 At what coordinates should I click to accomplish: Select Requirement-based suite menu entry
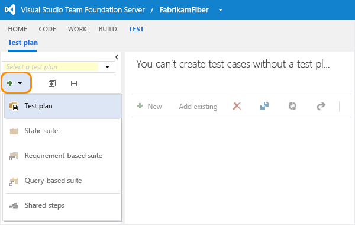tap(63, 156)
